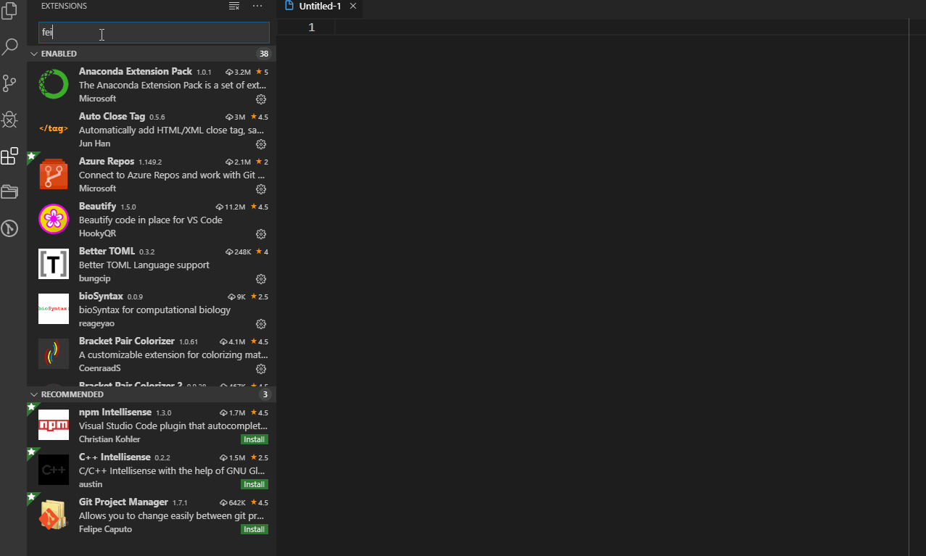Click line 1 in the editor
926x556 pixels.
(x=620, y=28)
